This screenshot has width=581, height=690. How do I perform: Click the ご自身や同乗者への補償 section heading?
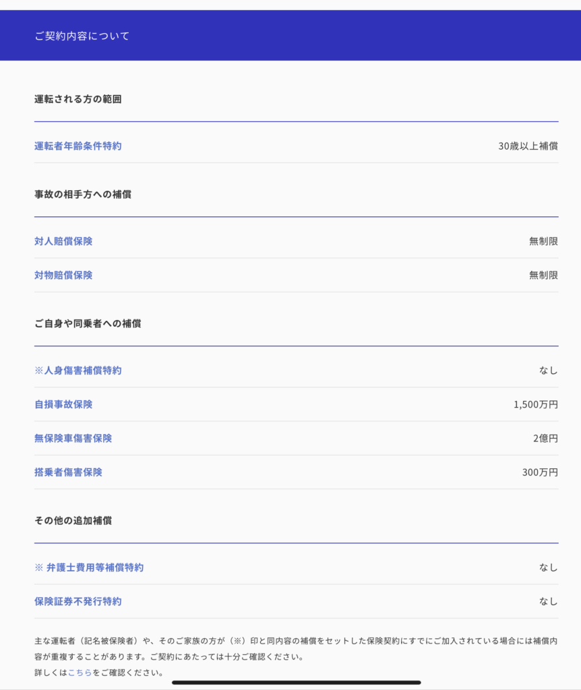(x=88, y=323)
